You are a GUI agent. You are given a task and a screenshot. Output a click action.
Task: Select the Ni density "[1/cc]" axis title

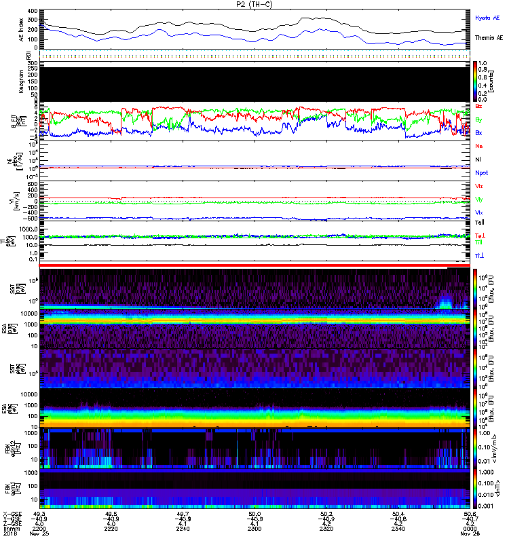tap(15, 161)
